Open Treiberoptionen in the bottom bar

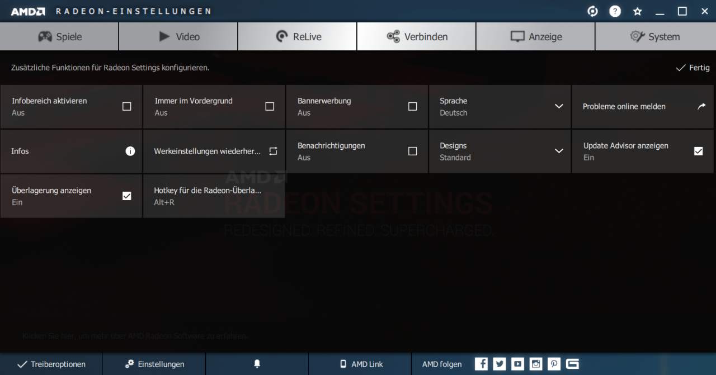(x=51, y=364)
